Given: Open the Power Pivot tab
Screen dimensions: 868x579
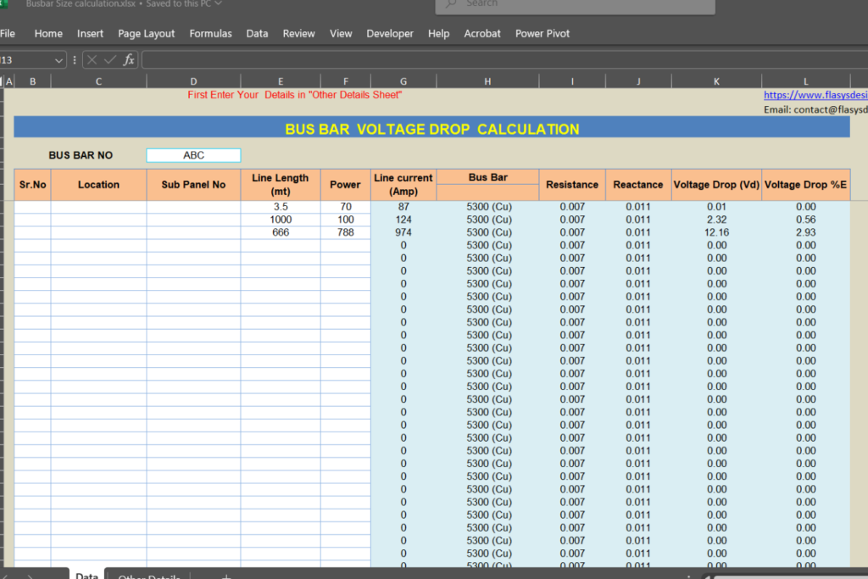Looking at the screenshot, I should point(542,34).
